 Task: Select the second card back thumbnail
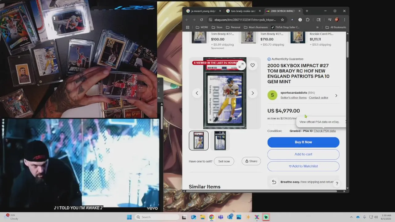click(x=220, y=141)
